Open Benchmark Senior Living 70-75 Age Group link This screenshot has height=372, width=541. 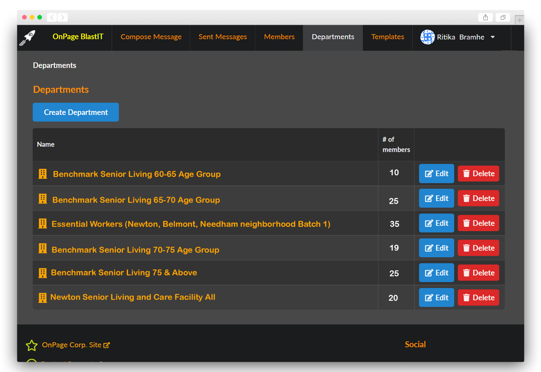point(135,249)
